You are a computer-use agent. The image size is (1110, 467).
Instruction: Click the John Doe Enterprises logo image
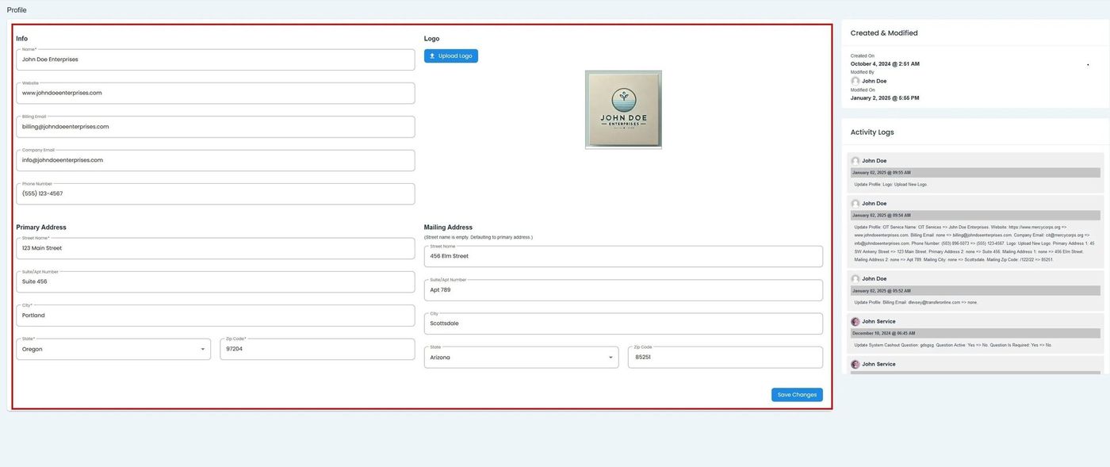click(x=623, y=109)
